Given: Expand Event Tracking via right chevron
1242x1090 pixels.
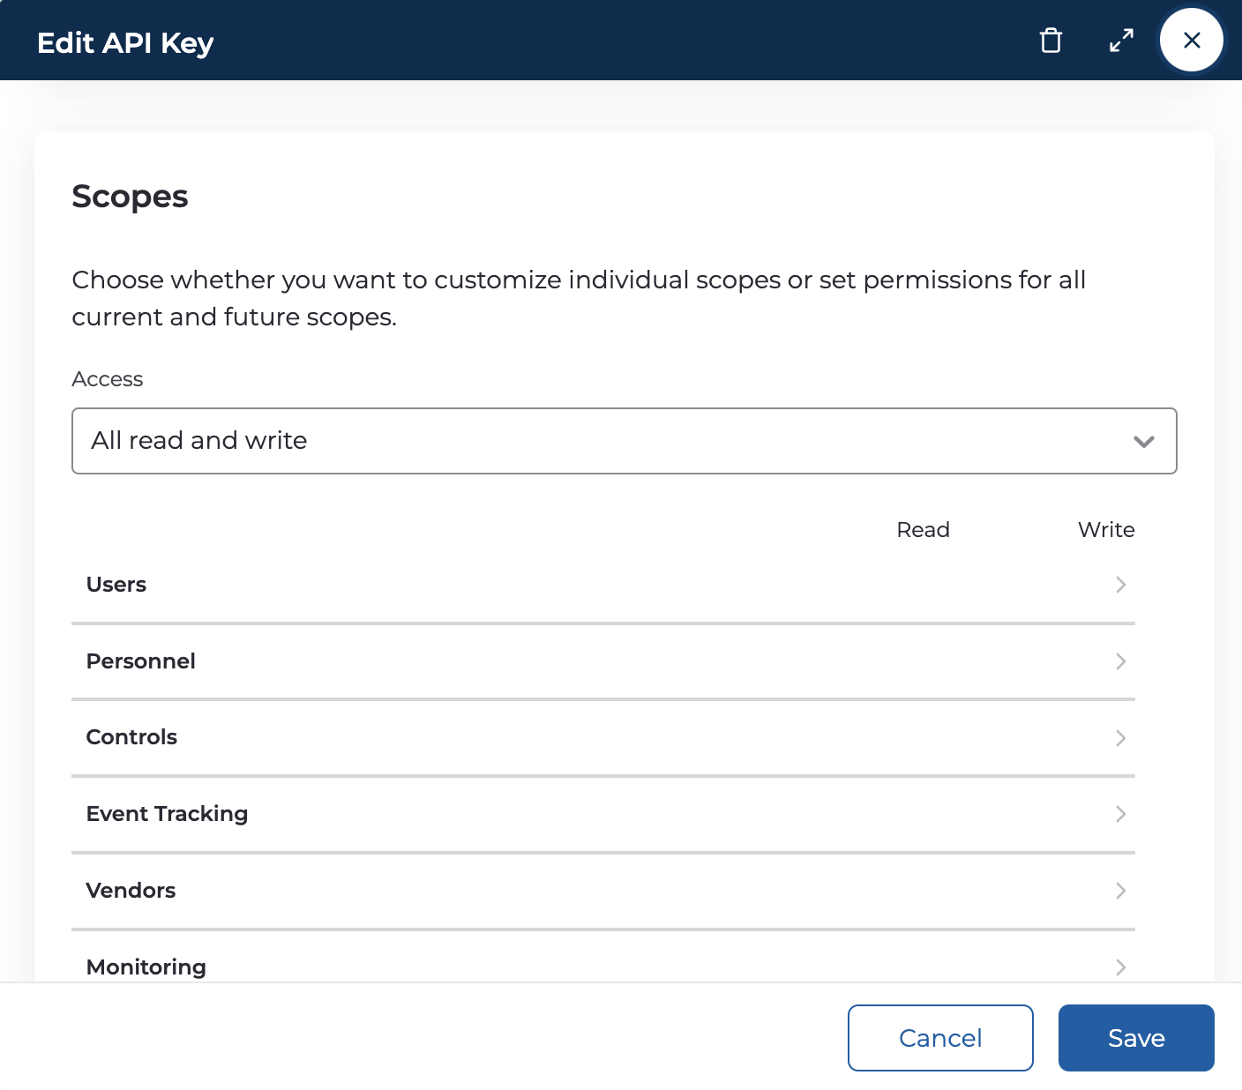Looking at the screenshot, I should click(x=1120, y=814).
